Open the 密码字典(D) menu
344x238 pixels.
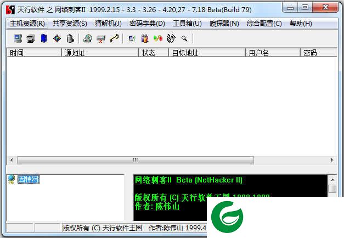147,24
